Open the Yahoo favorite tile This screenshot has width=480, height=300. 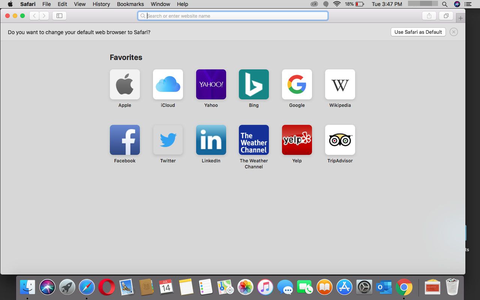click(211, 84)
